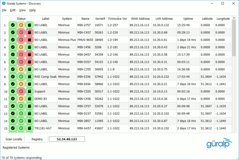The image size is (239, 160).
Task: Click the vertical scrollbar thumb of the table
Action: coord(234,38)
